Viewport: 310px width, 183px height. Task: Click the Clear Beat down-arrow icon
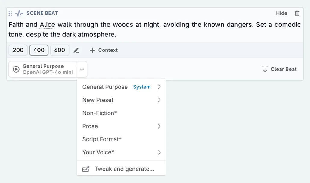(x=265, y=69)
